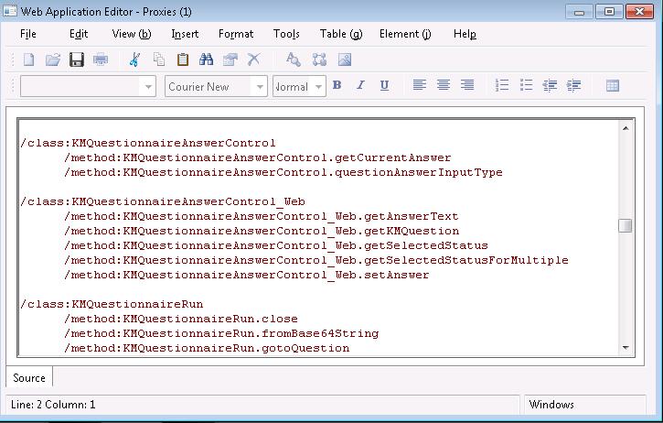Click the Copy icon
This screenshot has width=663, height=423.
(159, 60)
